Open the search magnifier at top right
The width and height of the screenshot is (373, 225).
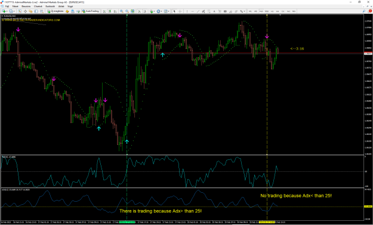click(364, 11)
